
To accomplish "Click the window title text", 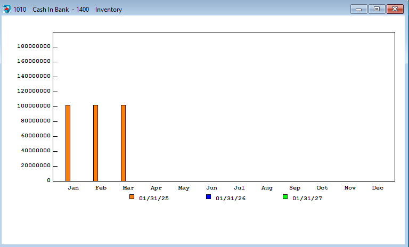I will (68, 10).
